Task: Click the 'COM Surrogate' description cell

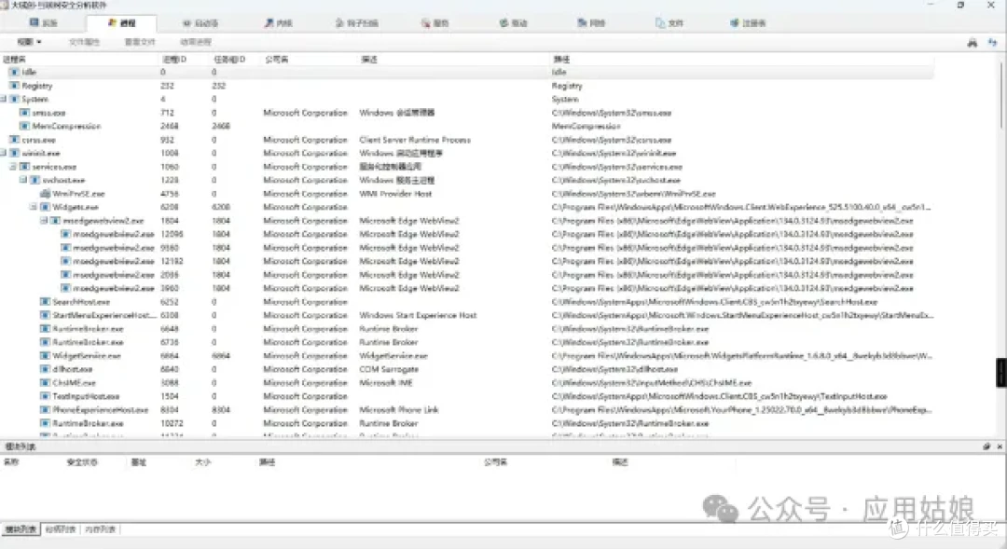Action: tap(389, 368)
